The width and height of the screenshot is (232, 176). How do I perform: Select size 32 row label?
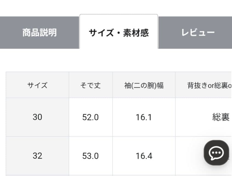(37, 156)
